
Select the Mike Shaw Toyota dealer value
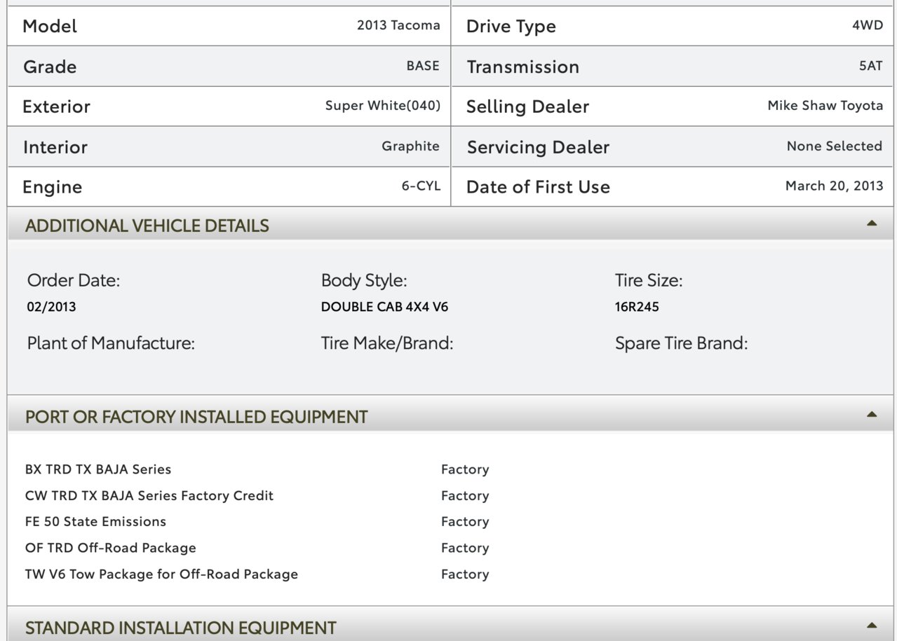tap(825, 106)
